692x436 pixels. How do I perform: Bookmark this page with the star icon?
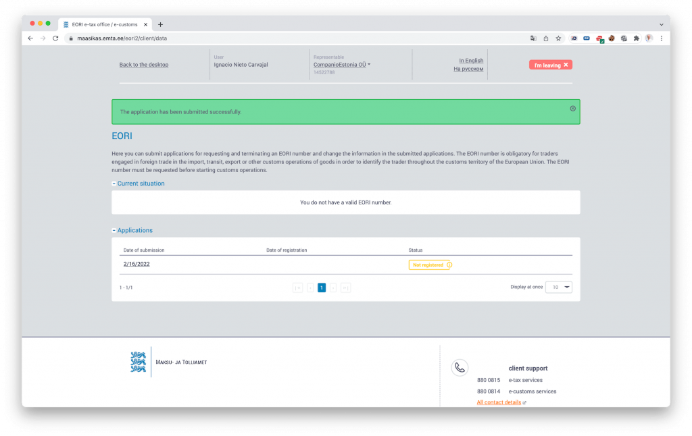[558, 38]
